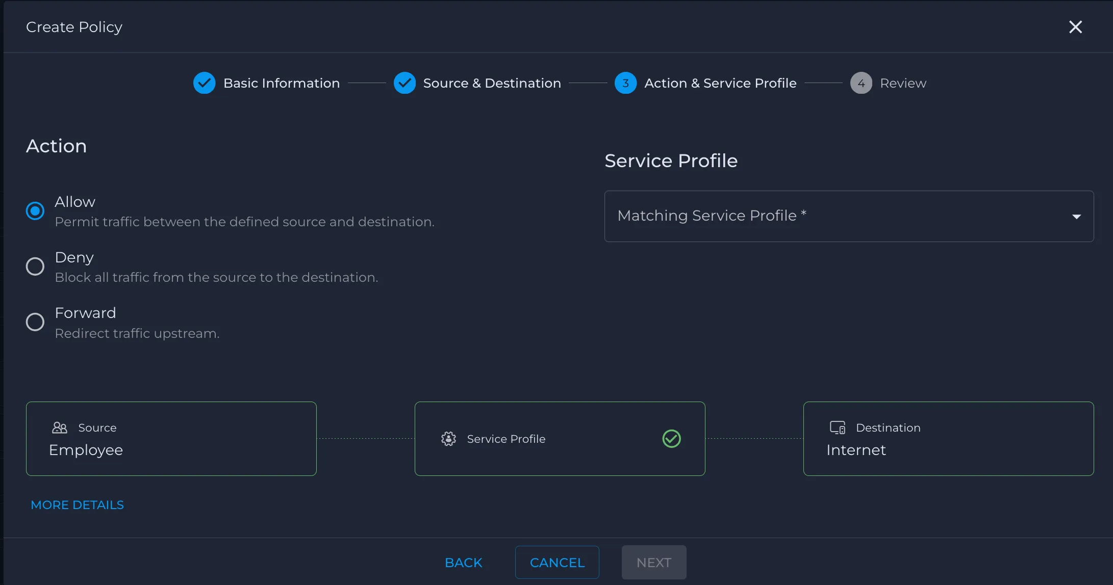Click the Source users icon
1113x585 pixels.
click(60, 428)
